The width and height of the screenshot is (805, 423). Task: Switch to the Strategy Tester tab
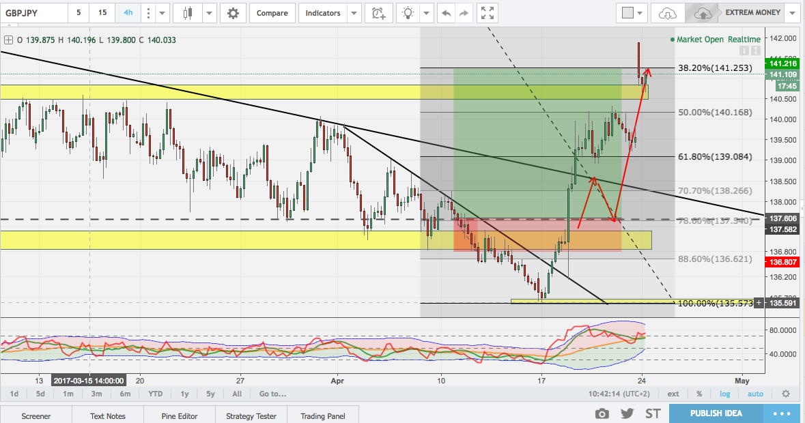click(x=250, y=415)
